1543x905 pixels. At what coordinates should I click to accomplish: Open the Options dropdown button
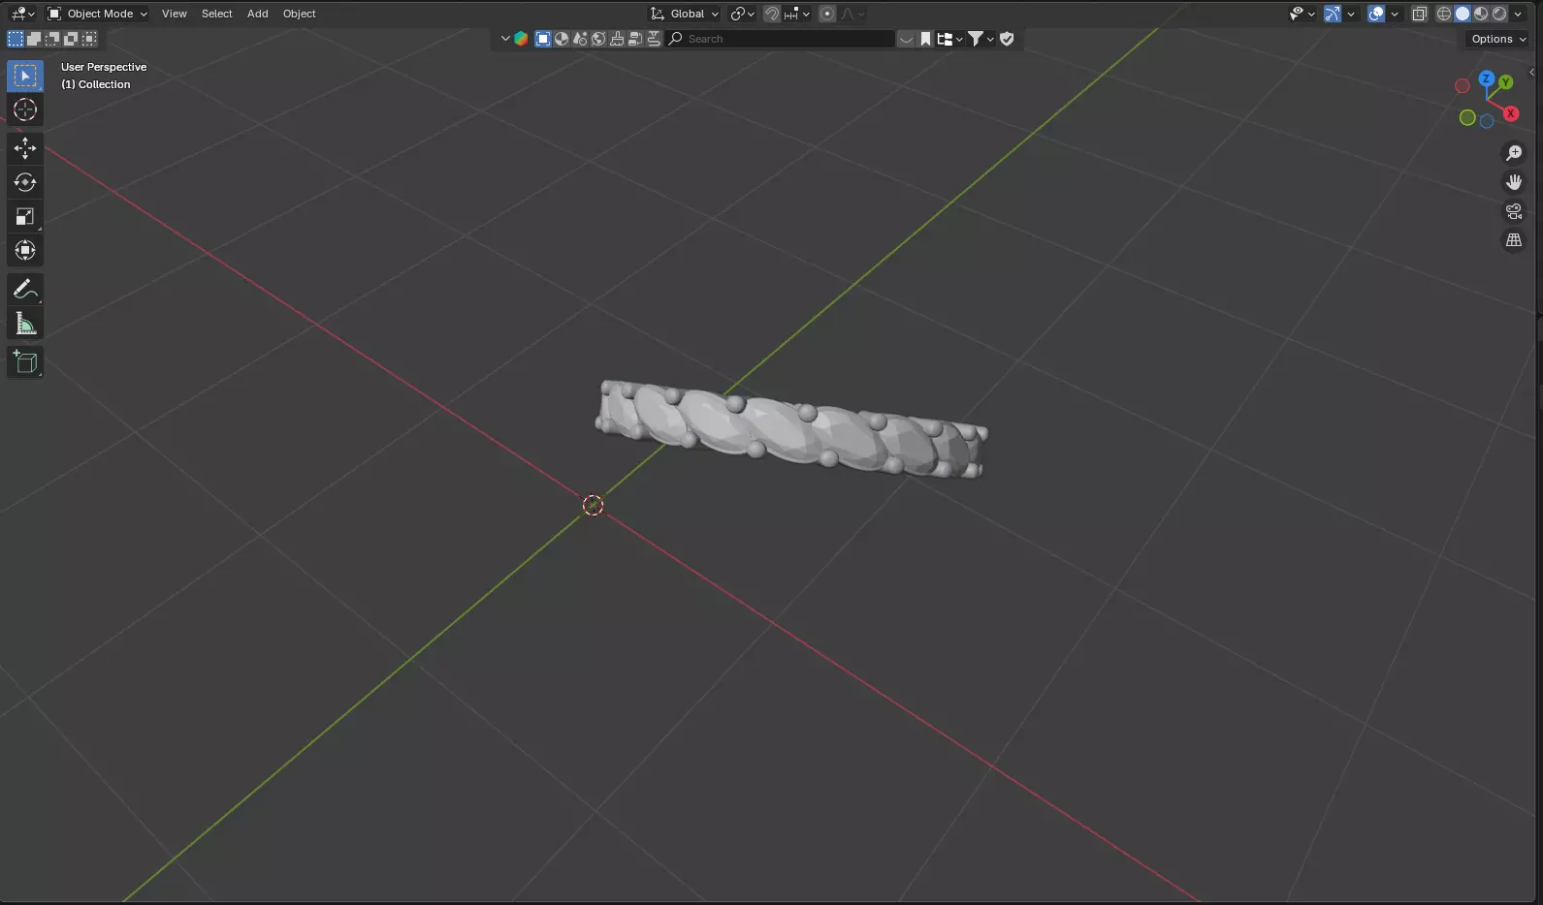point(1498,39)
